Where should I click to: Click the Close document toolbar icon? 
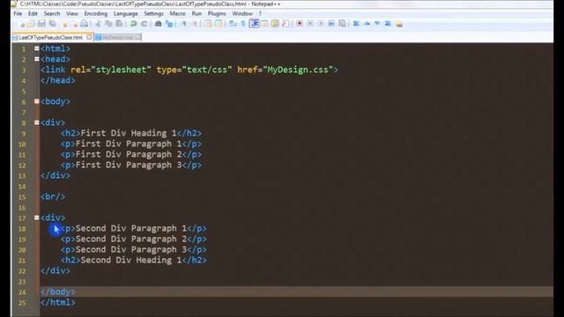pyautogui.click(x=65, y=24)
